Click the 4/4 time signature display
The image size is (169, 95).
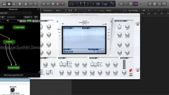pos(112,4)
